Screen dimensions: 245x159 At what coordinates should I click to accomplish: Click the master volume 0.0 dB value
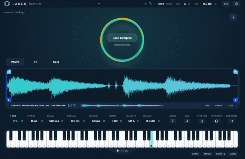click(207, 4)
